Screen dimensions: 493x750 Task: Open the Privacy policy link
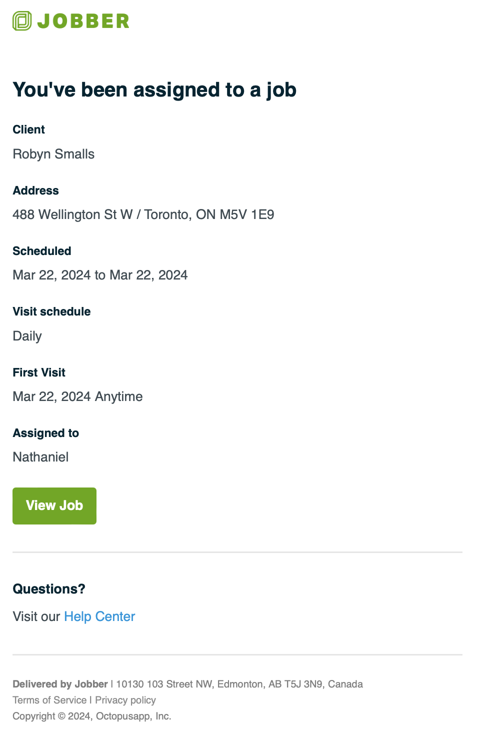tap(125, 699)
